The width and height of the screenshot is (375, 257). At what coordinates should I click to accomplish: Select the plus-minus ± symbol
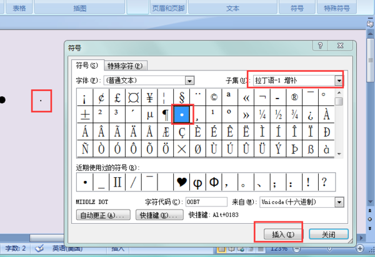click(84, 115)
